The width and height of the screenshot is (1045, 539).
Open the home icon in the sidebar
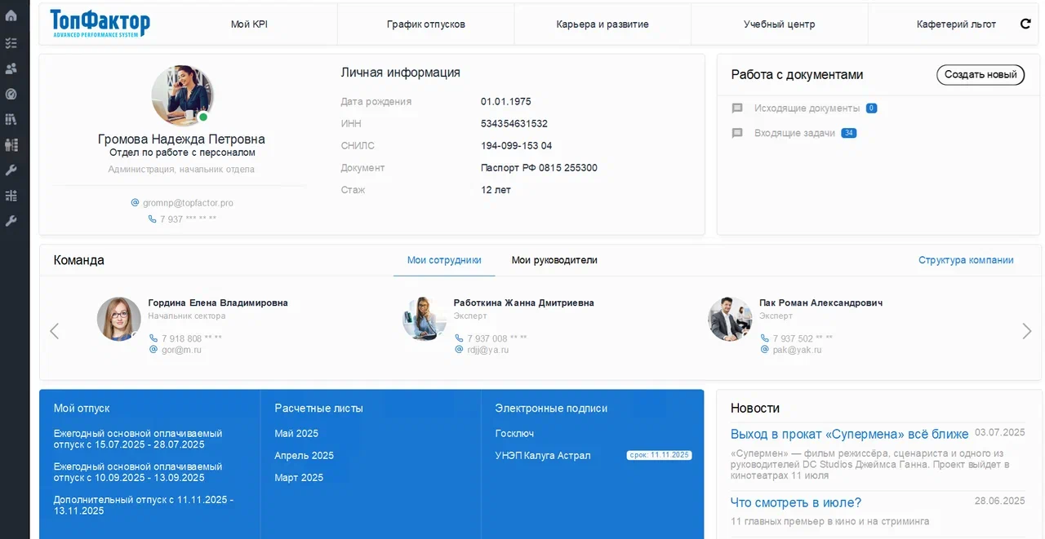click(x=11, y=16)
